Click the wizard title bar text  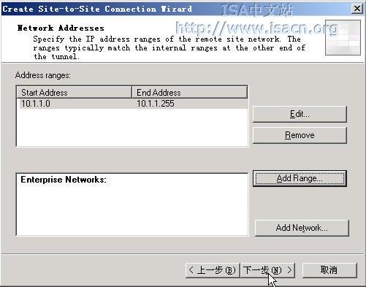[x=97, y=9]
